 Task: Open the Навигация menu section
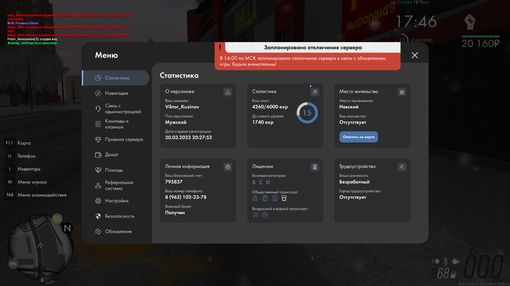click(x=116, y=93)
